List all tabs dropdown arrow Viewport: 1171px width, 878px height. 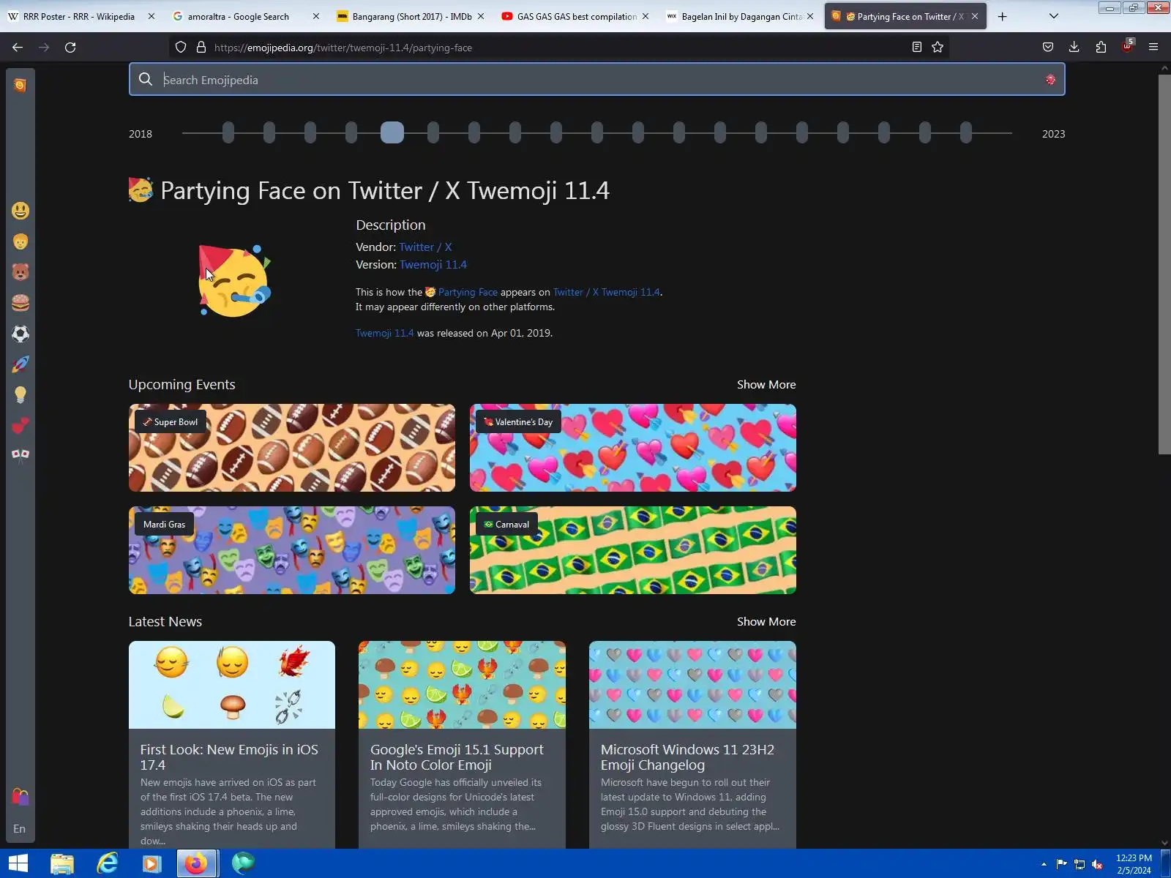pyautogui.click(x=1054, y=16)
